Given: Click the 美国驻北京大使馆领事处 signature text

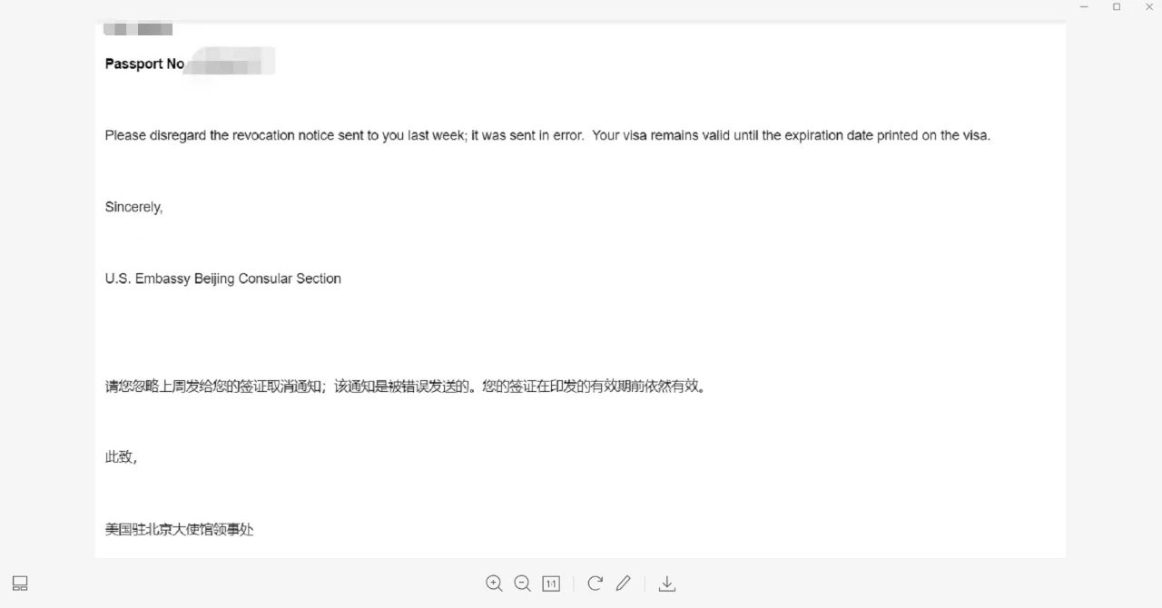Looking at the screenshot, I should pos(179,529).
